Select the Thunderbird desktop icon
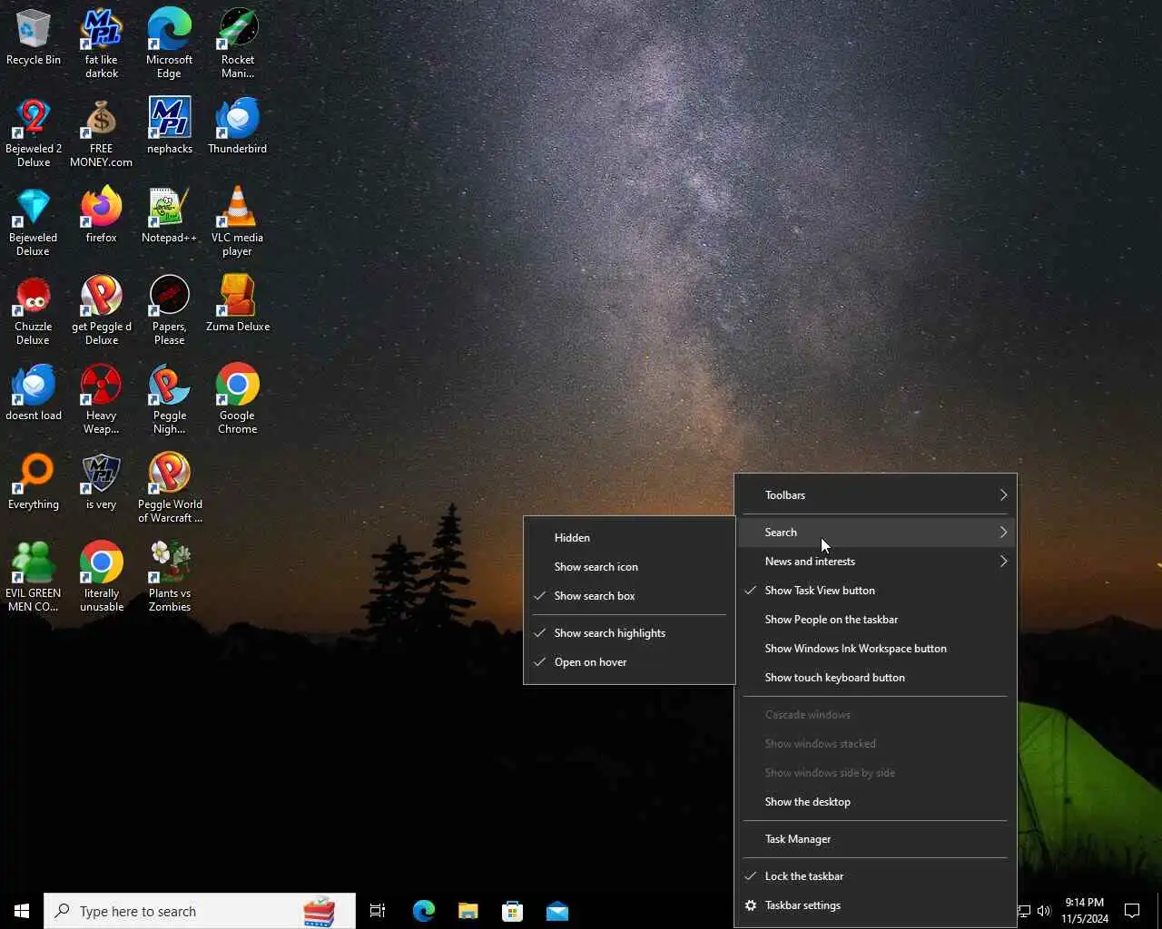The height and width of the screenshot is (929, 1162). 238,126
